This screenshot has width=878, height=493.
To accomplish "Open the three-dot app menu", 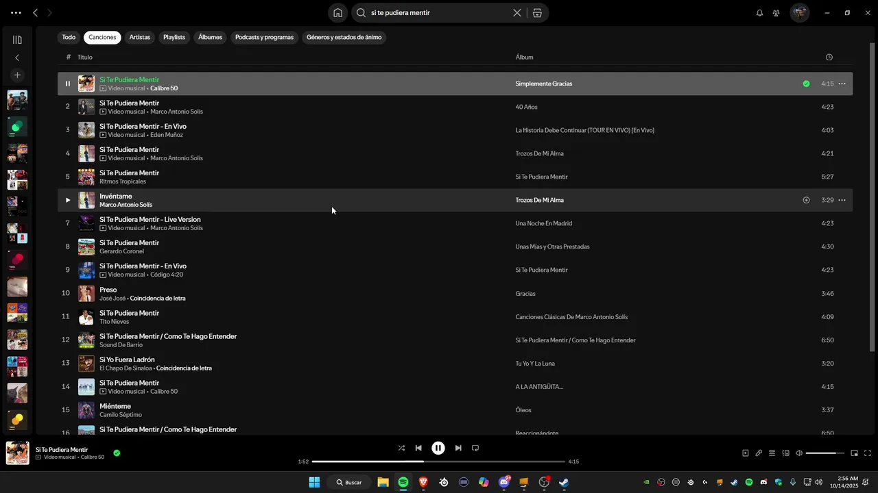I will (16, 12).
